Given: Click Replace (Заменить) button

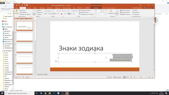Looking at the screenshot, I should 136,12.
